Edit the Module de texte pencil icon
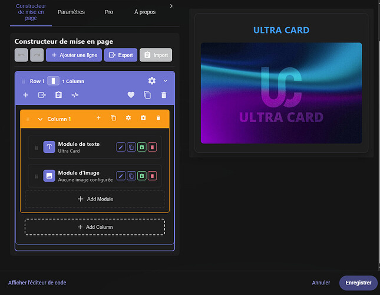The height and width of the screenshot is (295, 380). point(121,147)
